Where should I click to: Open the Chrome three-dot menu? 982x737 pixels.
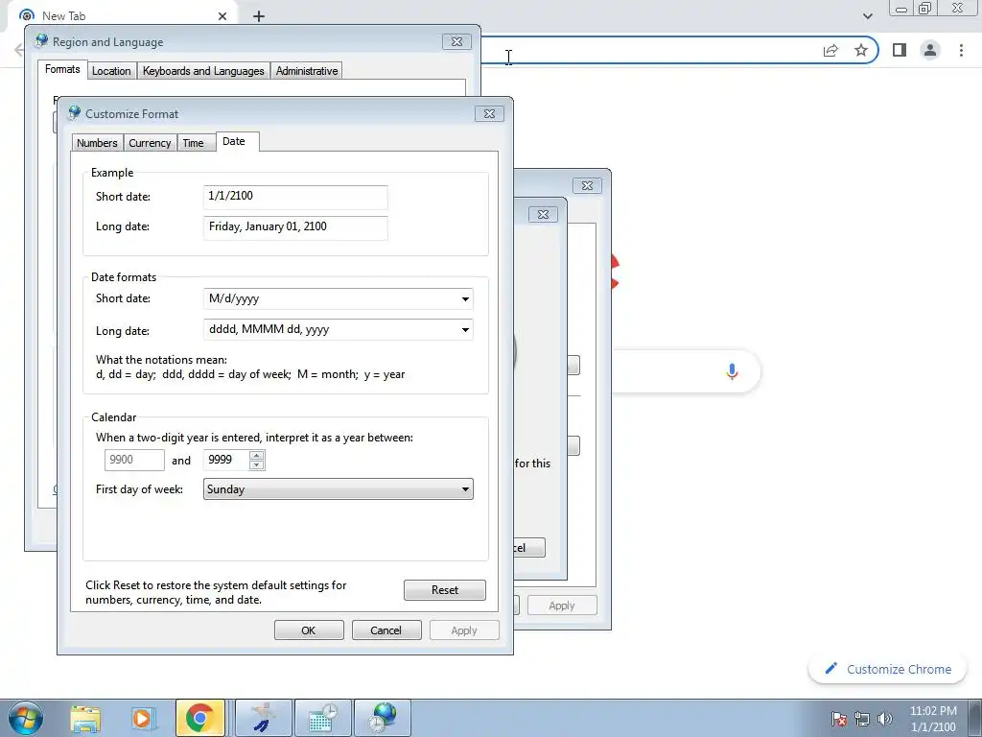click(961, 50)
